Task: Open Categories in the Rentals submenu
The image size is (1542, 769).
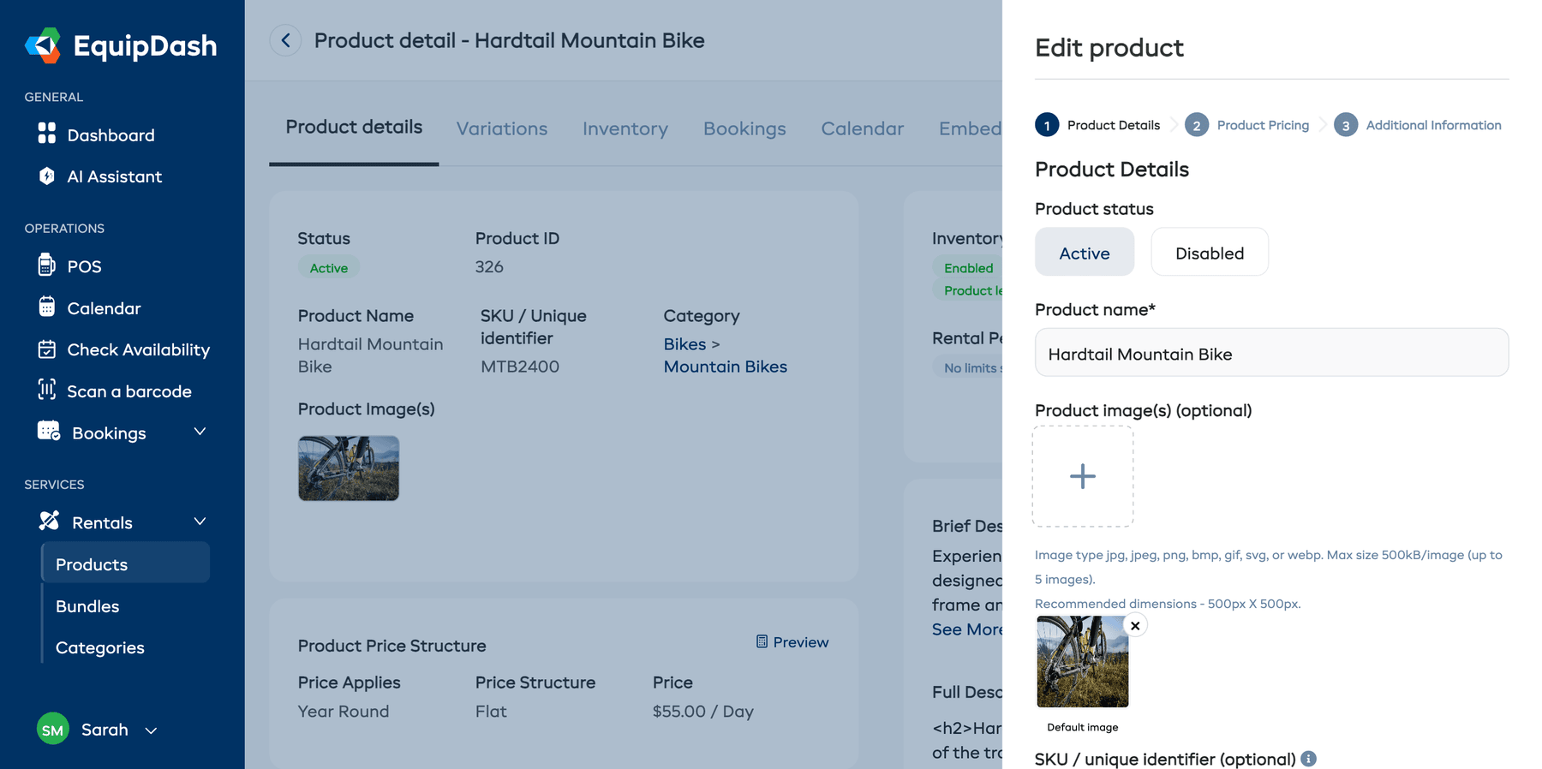Action: (100, 648)
